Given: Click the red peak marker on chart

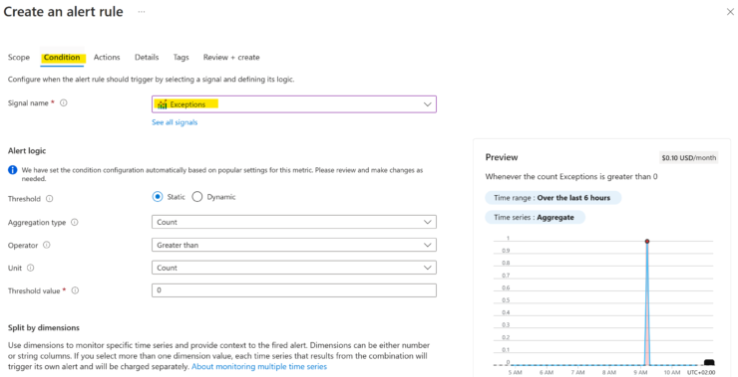Looking at the screenshot, I should pos(647,242).
